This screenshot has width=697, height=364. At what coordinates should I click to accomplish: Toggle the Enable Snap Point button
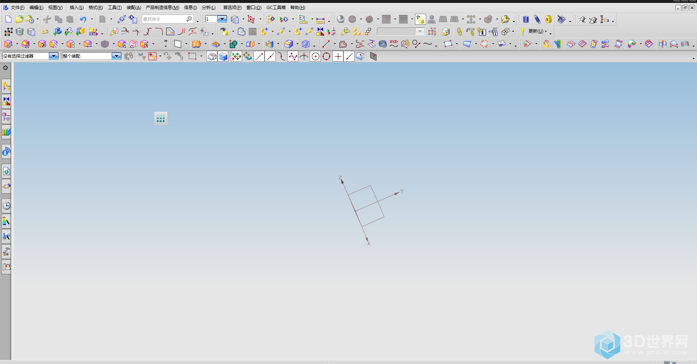coord(236,56)
